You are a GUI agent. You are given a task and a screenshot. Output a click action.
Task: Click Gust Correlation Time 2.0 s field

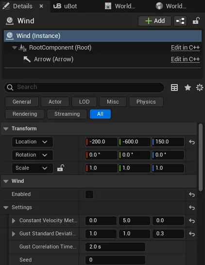(115, 247)
